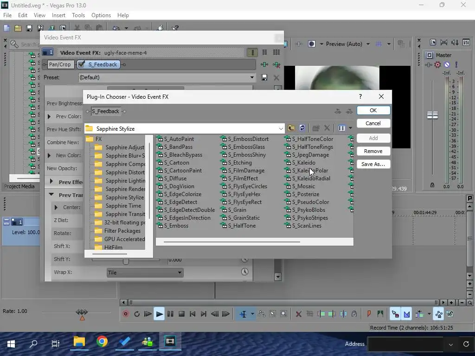The height and width of the screenshot is (356, 475).
Task: Open the File menu
Action: pyautogui.click(x=7, y=15)
